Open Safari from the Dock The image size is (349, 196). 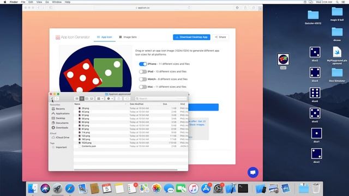(x=70, y=188)
